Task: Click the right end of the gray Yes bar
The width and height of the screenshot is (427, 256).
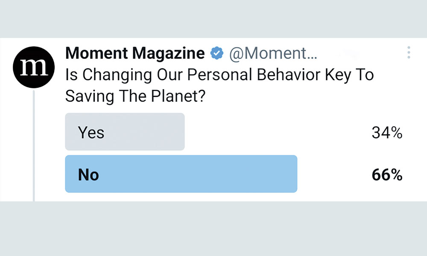Action: [180, 132]
